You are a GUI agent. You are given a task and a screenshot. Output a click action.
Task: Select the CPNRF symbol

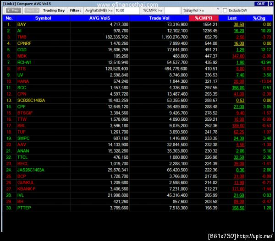24,43
